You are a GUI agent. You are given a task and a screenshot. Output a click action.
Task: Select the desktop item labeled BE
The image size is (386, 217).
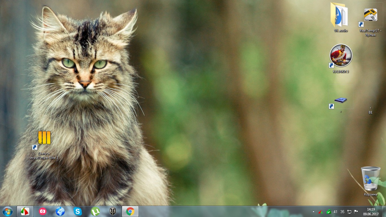[x=370, y=111]
